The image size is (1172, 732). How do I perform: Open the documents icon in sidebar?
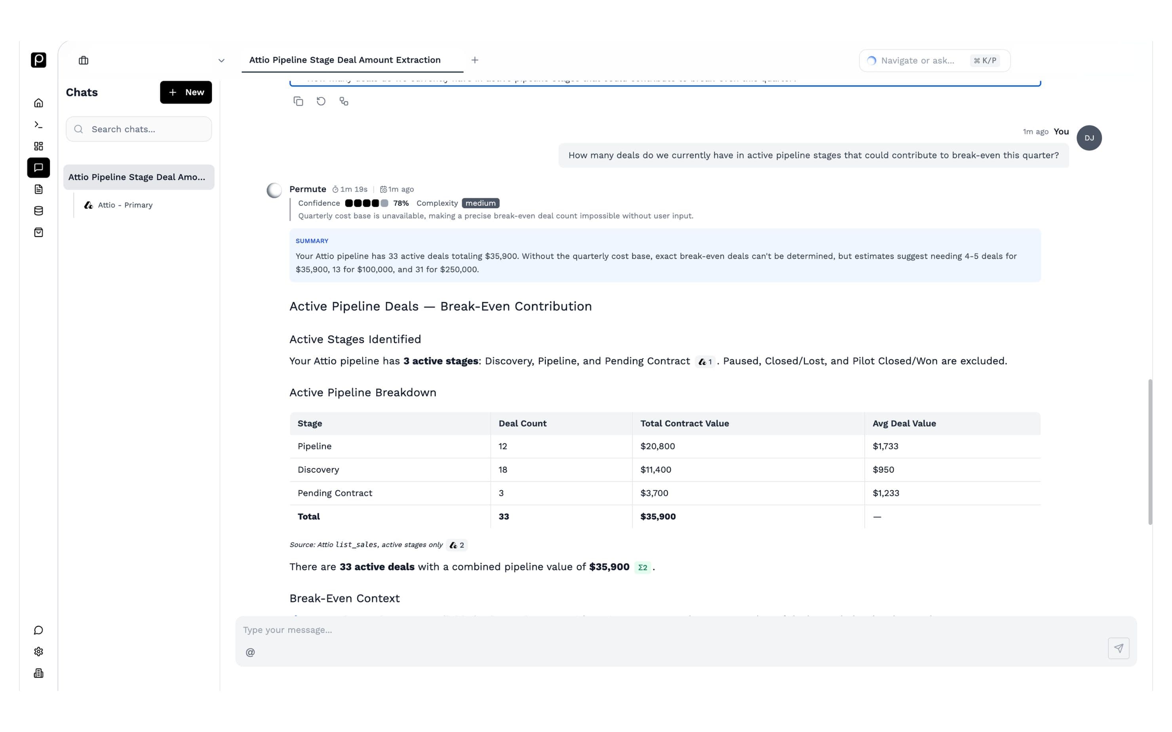pyautogui.click(x=39, y=189)
